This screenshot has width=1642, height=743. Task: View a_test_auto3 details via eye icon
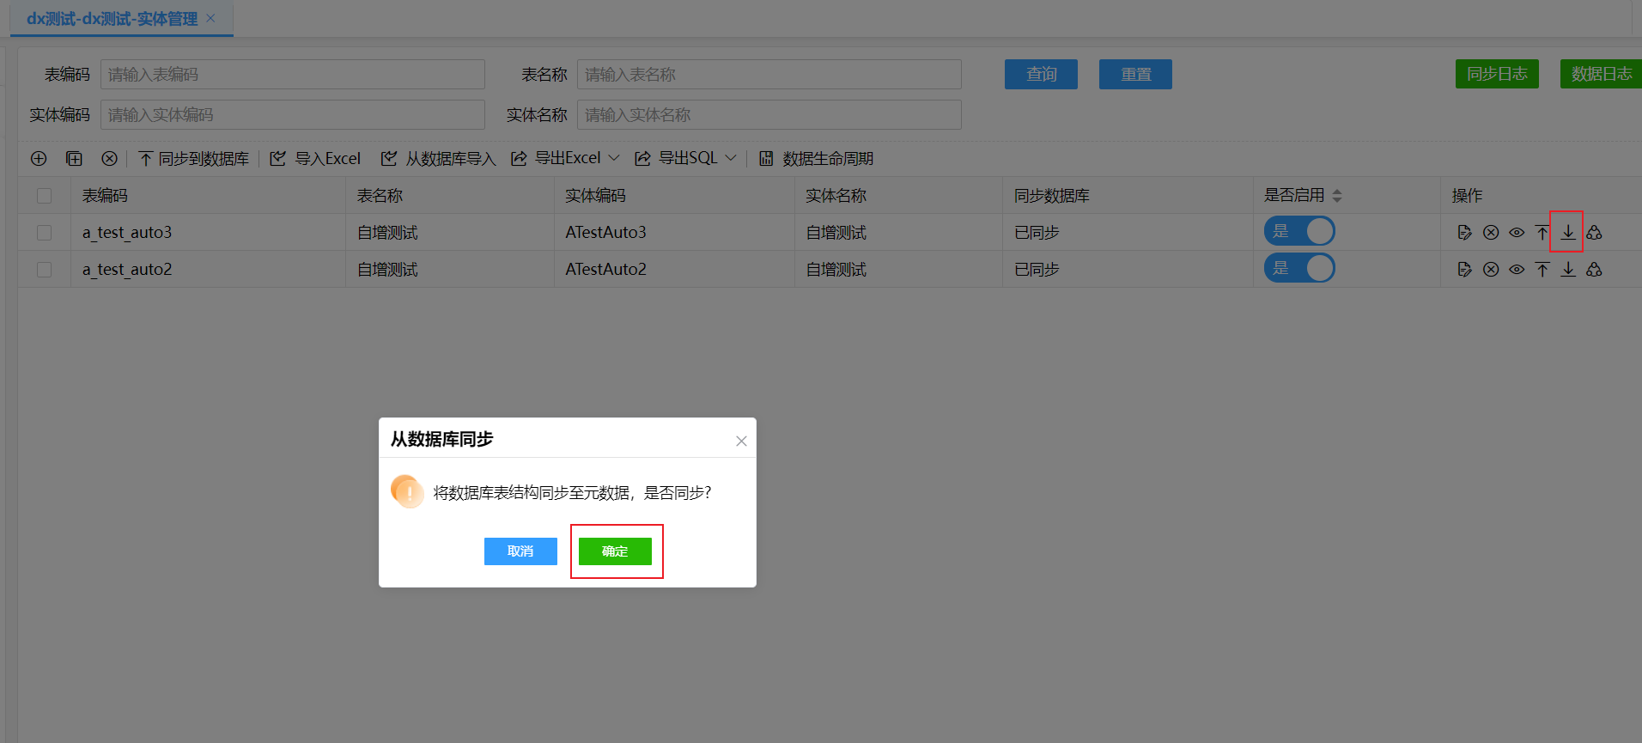[1517, 233]
